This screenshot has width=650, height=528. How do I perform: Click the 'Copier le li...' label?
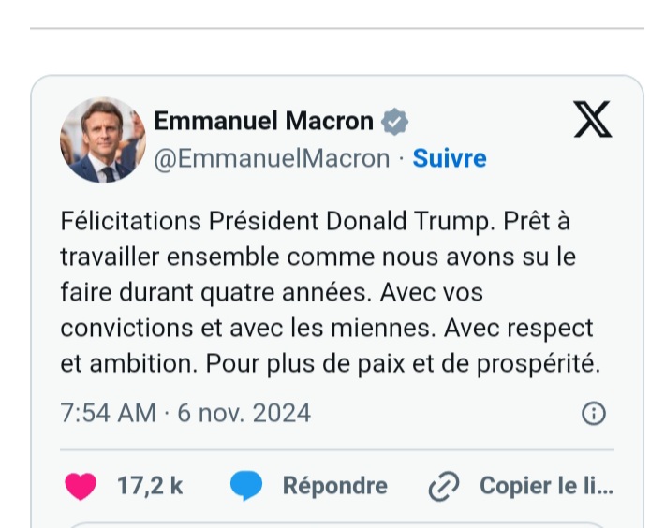coord(546,486)
